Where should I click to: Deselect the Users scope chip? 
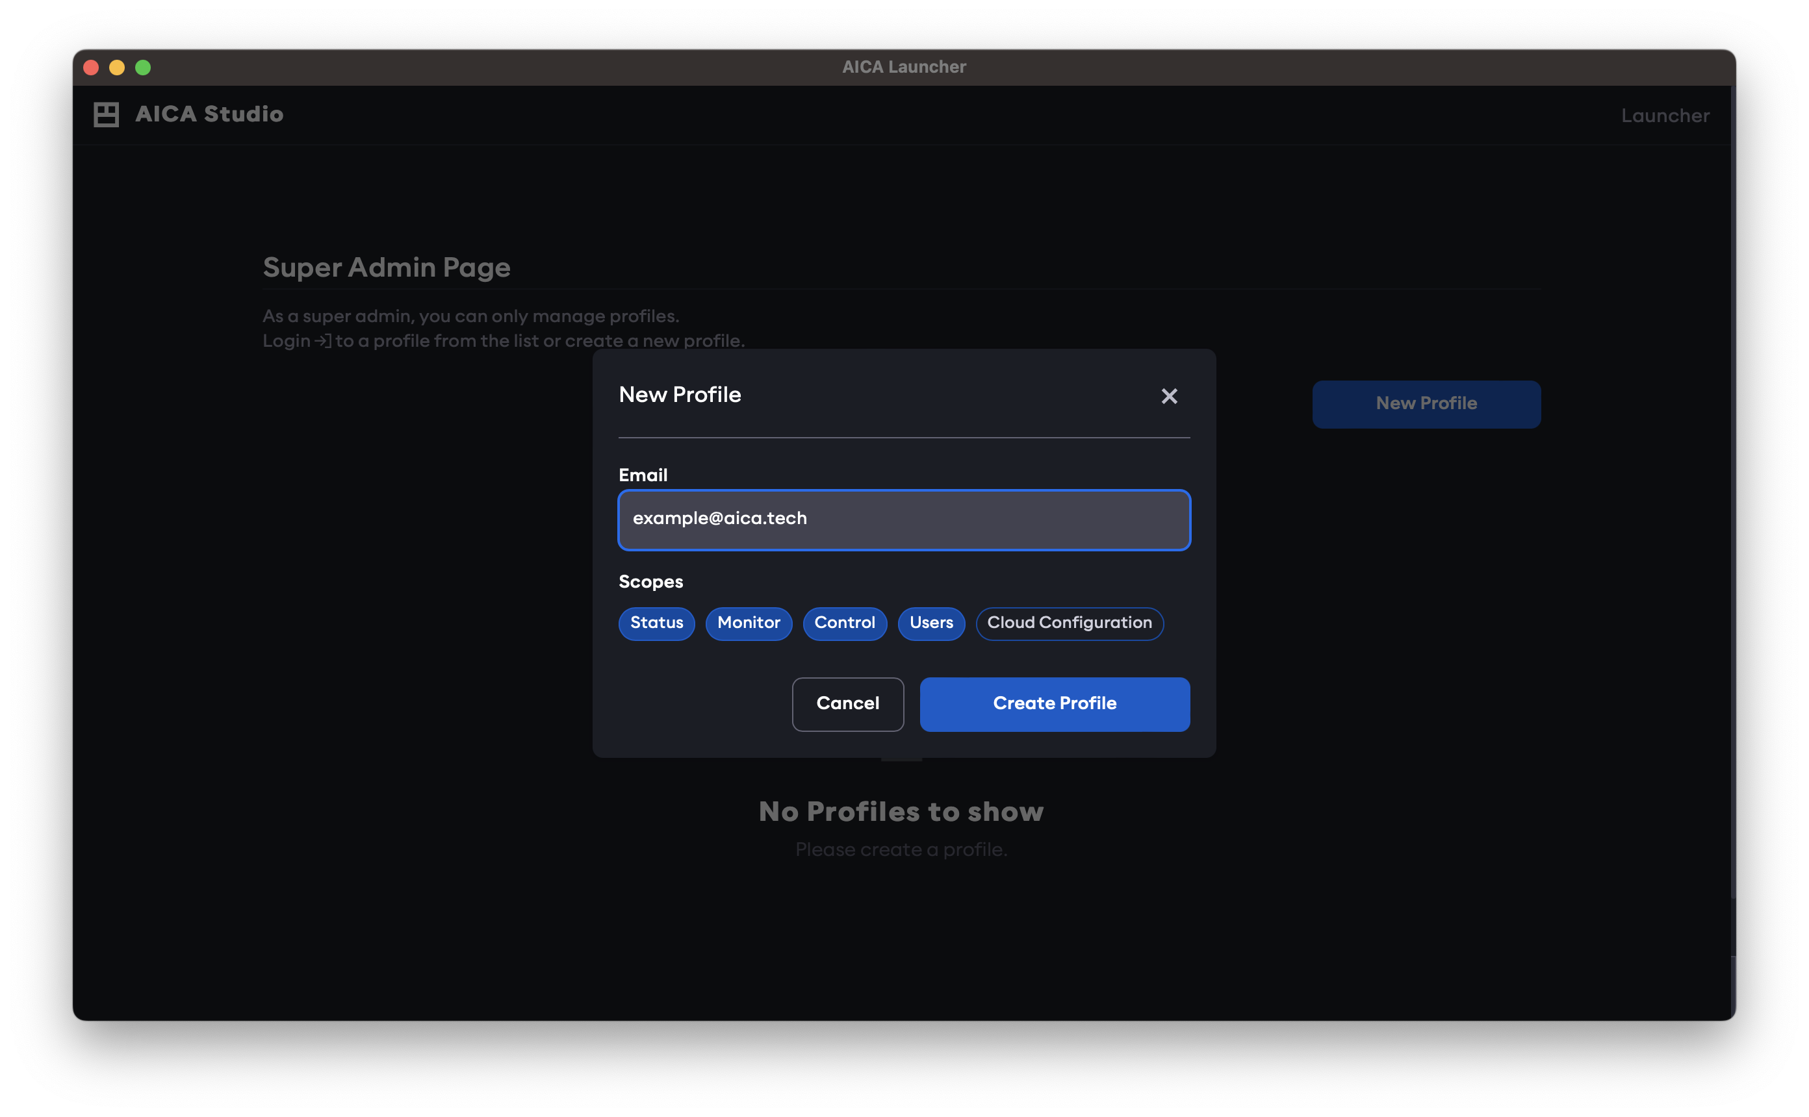click(x=931, y=623)
